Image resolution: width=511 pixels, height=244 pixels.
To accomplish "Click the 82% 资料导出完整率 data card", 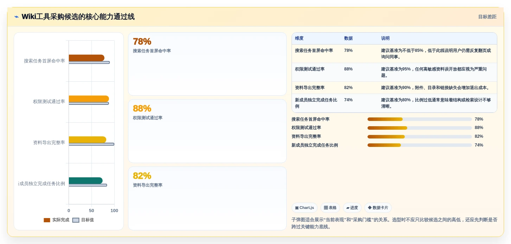I will point(207,198).
